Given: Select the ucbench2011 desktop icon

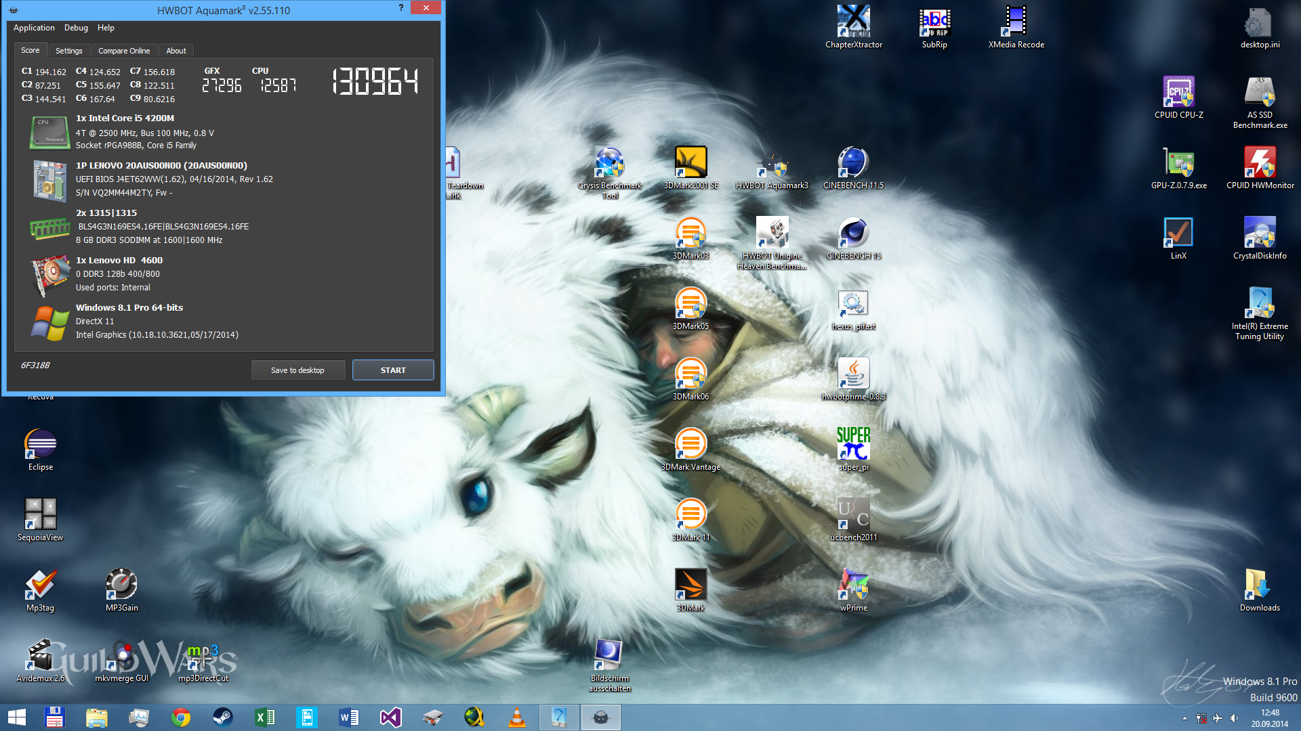Looking at the screenshot, I should coord(853,520).
